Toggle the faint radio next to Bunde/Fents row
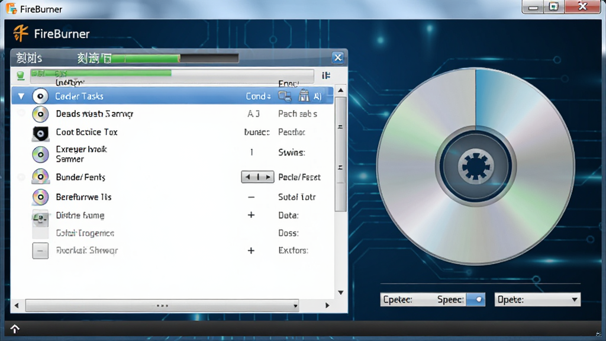This screenshot has width=606, height=341. pyautogui.click(x=21, y=177)
